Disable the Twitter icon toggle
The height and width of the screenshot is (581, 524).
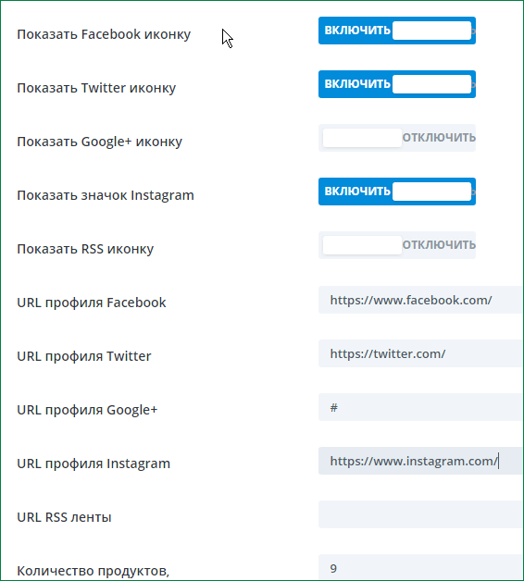397,84
